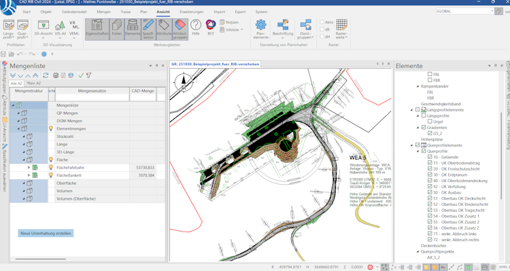Viewport: 510px width, 271px height.
Task: Click the print icon in Mengenliste toolbar
Action: click(x=56, y=75)
